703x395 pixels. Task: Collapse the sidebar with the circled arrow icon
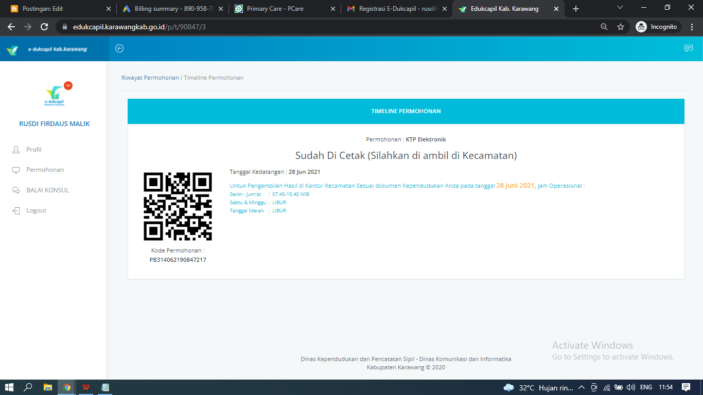(119, 48)
